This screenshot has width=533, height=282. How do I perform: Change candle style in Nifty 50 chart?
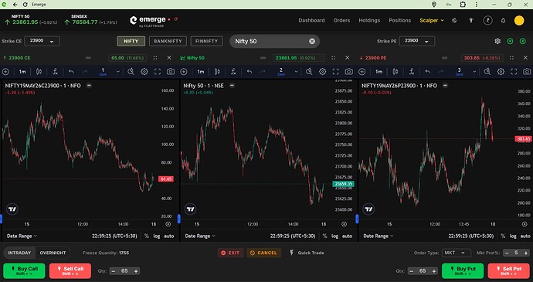(217, 72)
